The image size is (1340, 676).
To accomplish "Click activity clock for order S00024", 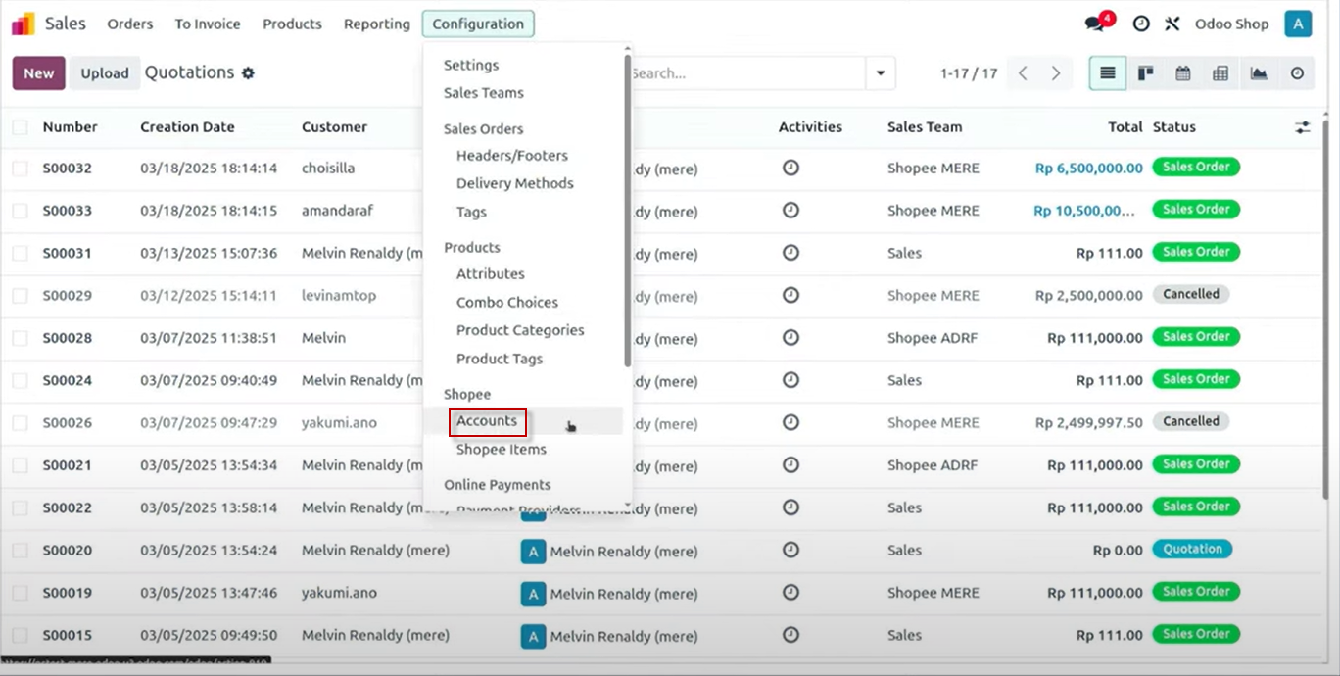I will coord(790,380).
